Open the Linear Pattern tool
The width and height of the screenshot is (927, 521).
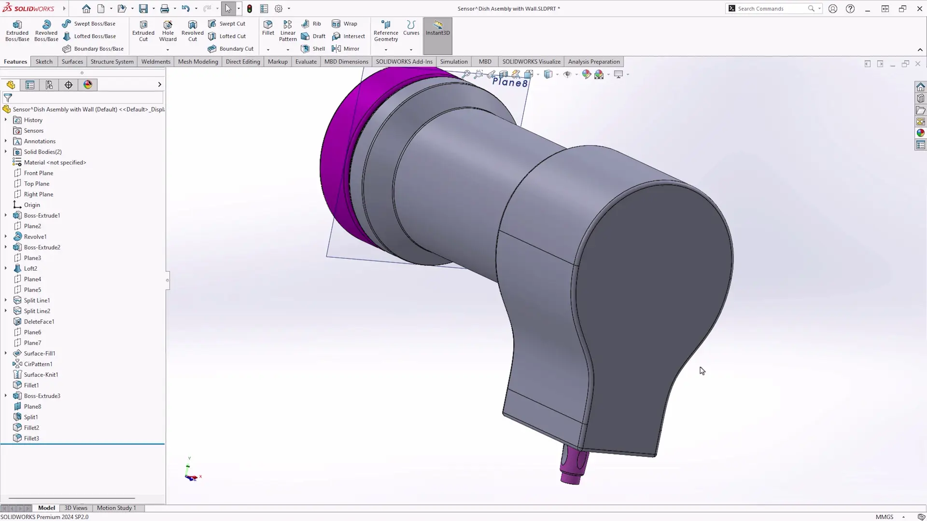pos(287,30)
